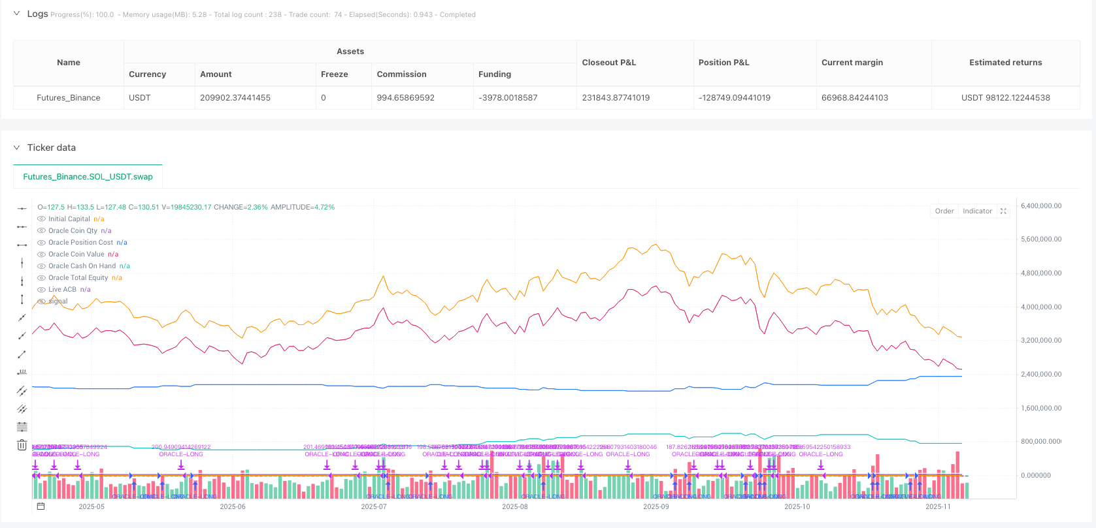
Task: Select the vertical straight line drawing tool
Action: (x=22, y=263)
